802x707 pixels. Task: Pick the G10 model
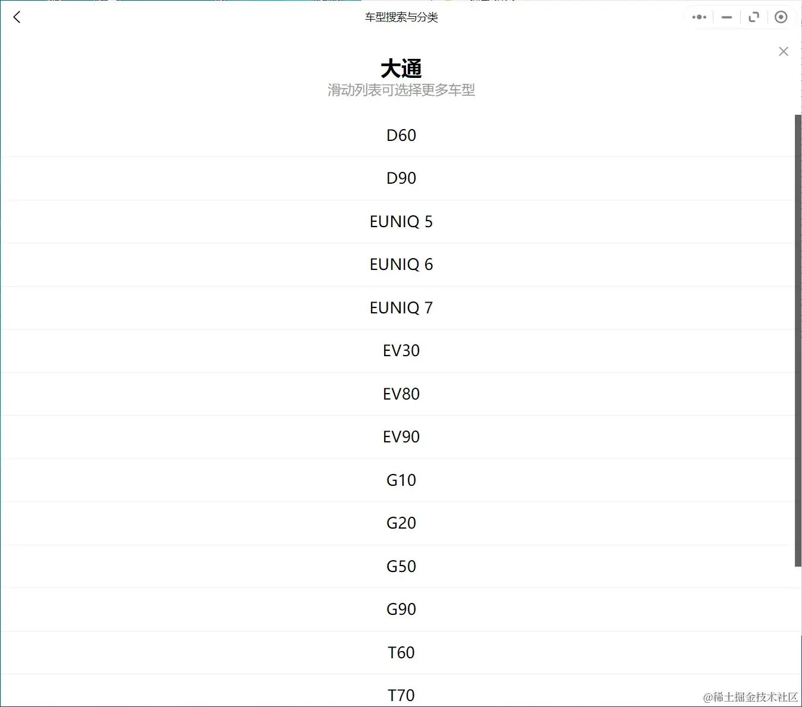pyautogui.click(x=401, y=480)
